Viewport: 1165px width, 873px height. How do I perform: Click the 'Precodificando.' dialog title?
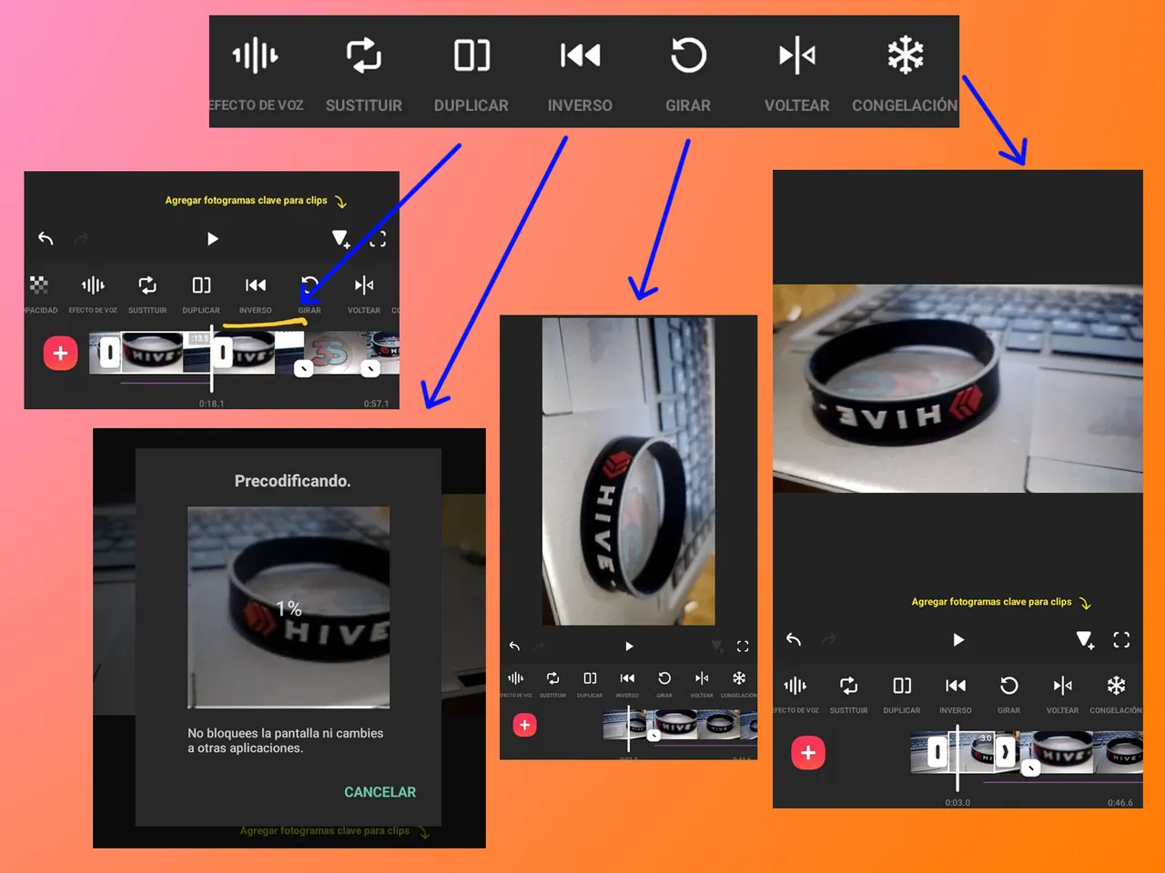(x=292, y=481)
